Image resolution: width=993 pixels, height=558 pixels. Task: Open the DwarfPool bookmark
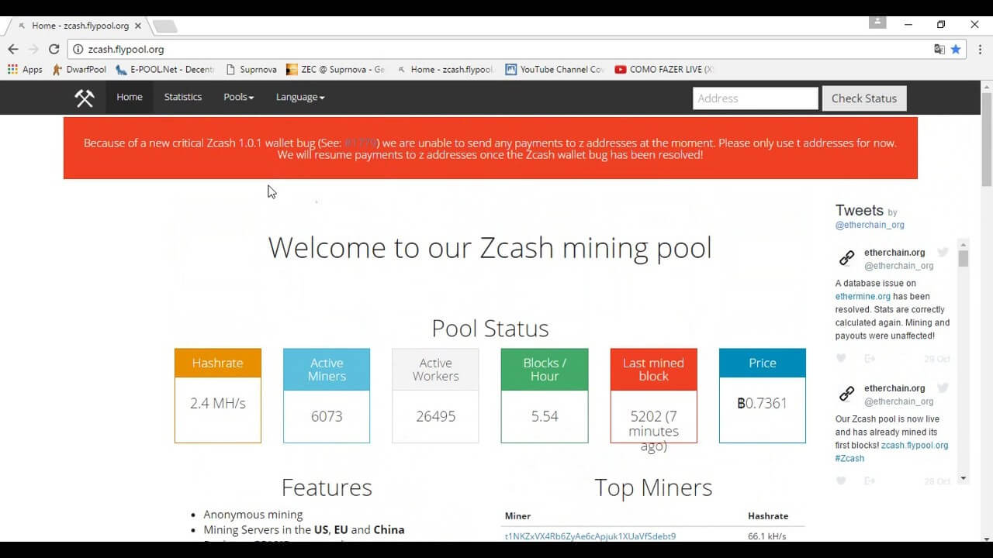pos(79,69)
